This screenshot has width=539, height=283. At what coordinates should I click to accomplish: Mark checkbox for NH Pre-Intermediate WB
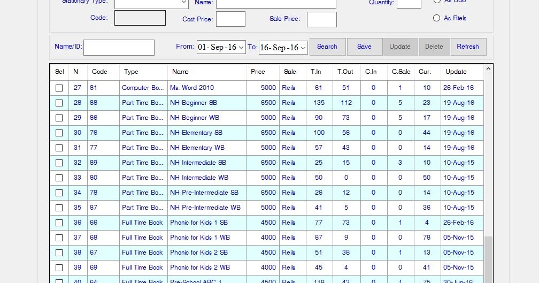59,208
